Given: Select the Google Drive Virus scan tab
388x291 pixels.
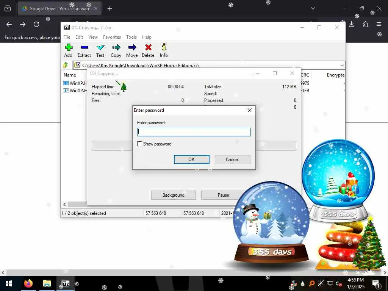Looking at the screenshot, I should tap(59, 9).
